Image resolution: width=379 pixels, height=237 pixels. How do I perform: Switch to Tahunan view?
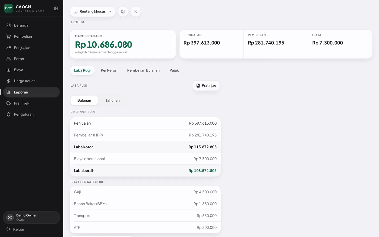coord(113,100)
